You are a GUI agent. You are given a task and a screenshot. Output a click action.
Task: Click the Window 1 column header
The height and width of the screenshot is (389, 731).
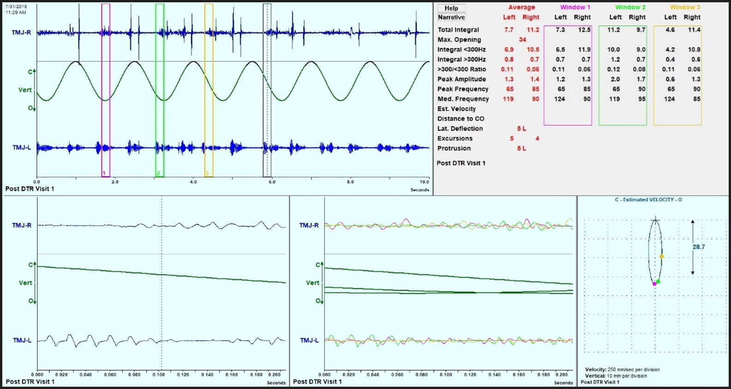click(575, 7)
